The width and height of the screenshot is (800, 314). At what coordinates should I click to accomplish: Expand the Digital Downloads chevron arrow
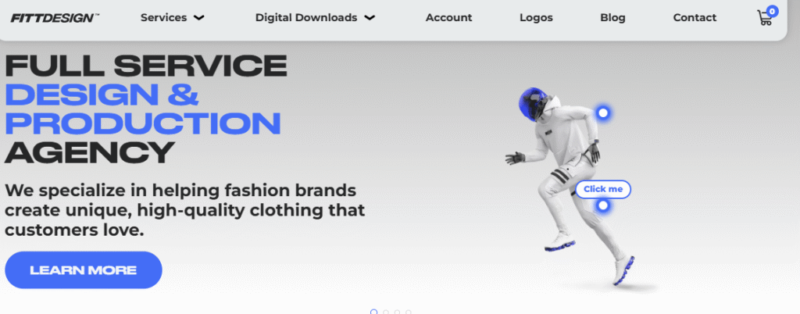pos(370,18)
